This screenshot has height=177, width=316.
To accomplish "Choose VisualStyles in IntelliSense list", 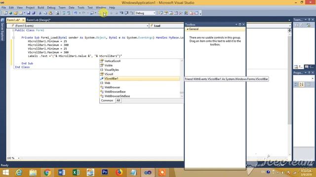I will click(x=140, y=70).
